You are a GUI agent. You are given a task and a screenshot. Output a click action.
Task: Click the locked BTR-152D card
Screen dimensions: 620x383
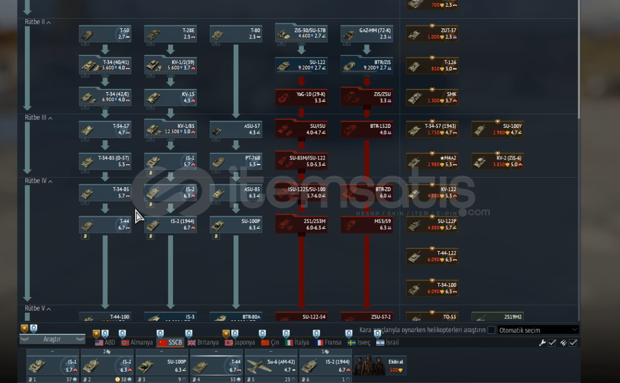point(367,130)
